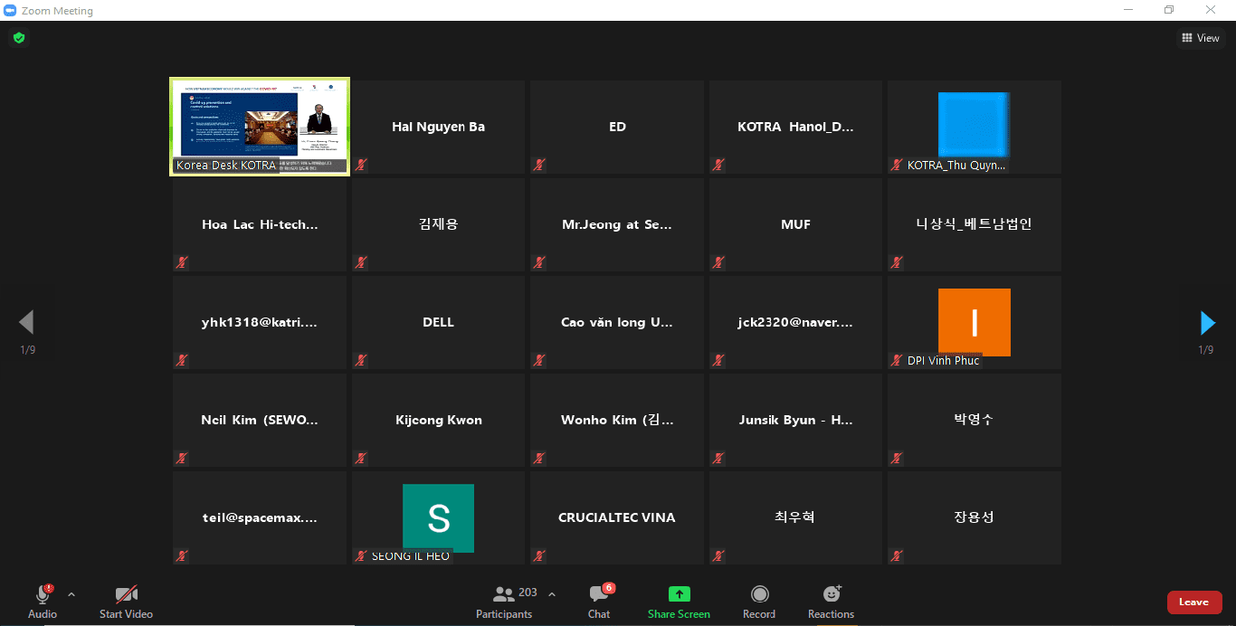Toggle Start Video camera on
Viewport: 1236px width, 626px height.
click(x=126, y=594)
